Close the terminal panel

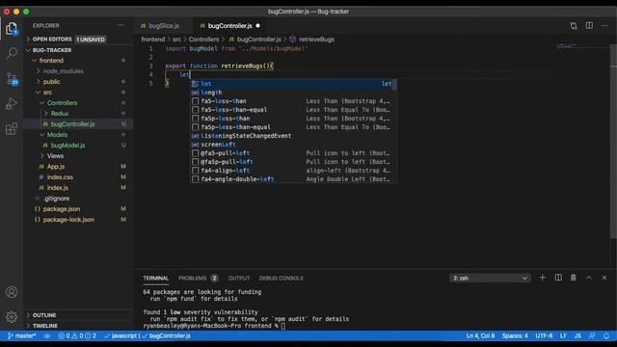click(604, 278)
